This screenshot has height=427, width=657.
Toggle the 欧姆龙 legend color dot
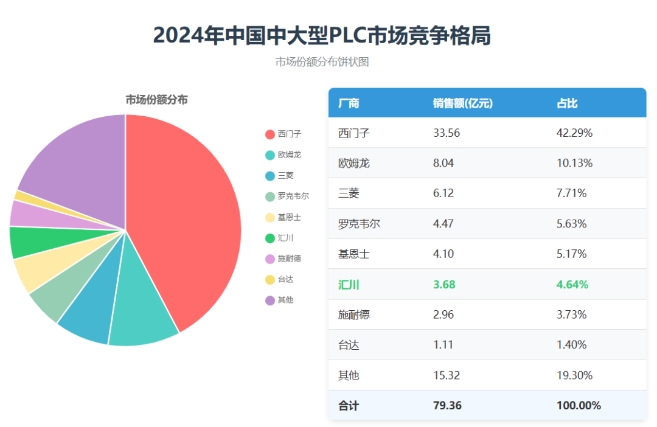pyautogui.click(x=270, y=155)
